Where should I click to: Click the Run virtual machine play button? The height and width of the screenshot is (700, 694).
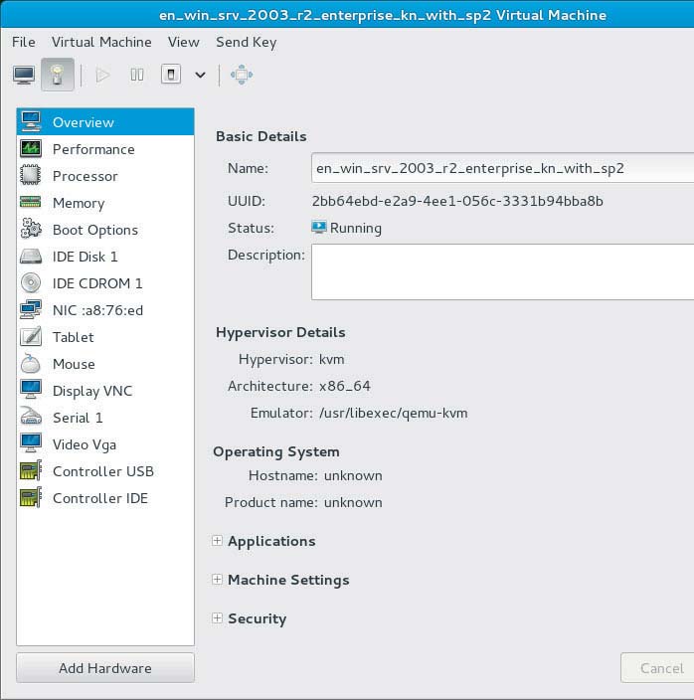102,75
